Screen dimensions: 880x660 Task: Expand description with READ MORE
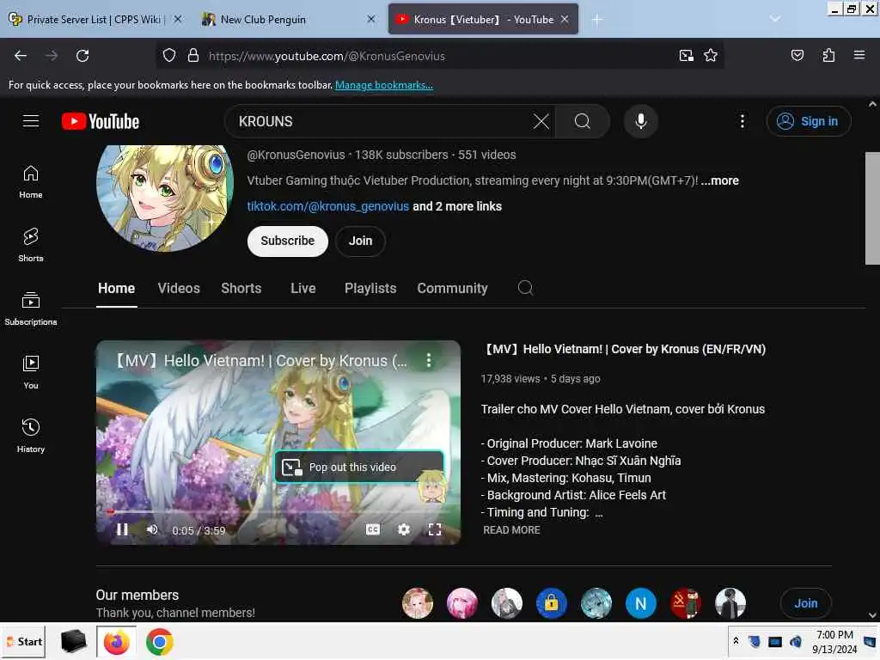512,529
